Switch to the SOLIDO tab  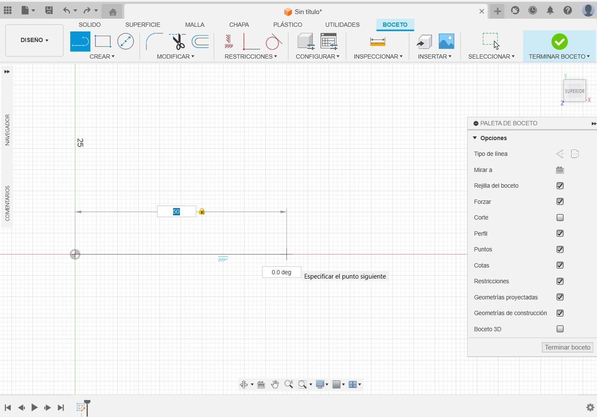[90, 25]
